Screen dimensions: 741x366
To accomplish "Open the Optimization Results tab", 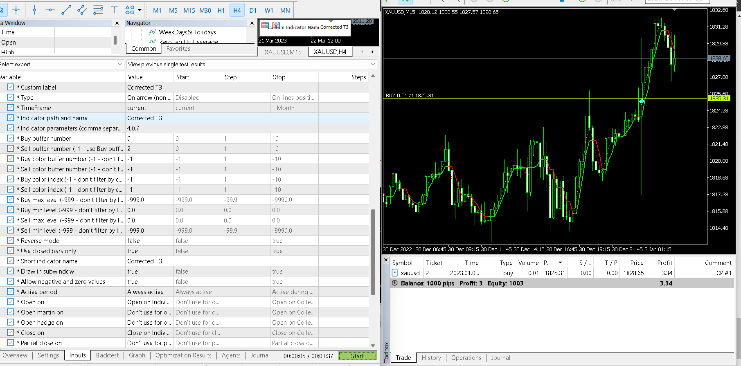I will 183,355.
